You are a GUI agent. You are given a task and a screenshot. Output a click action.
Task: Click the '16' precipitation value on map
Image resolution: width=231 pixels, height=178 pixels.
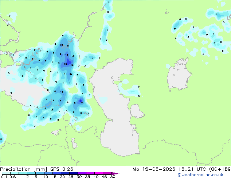(x=66, y=64)
